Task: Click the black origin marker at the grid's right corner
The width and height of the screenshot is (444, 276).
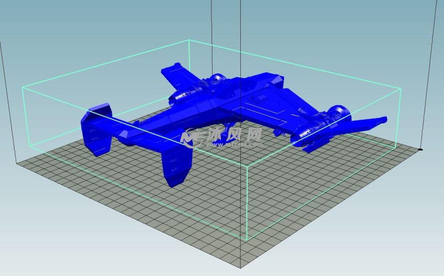Action: (421, 150)
